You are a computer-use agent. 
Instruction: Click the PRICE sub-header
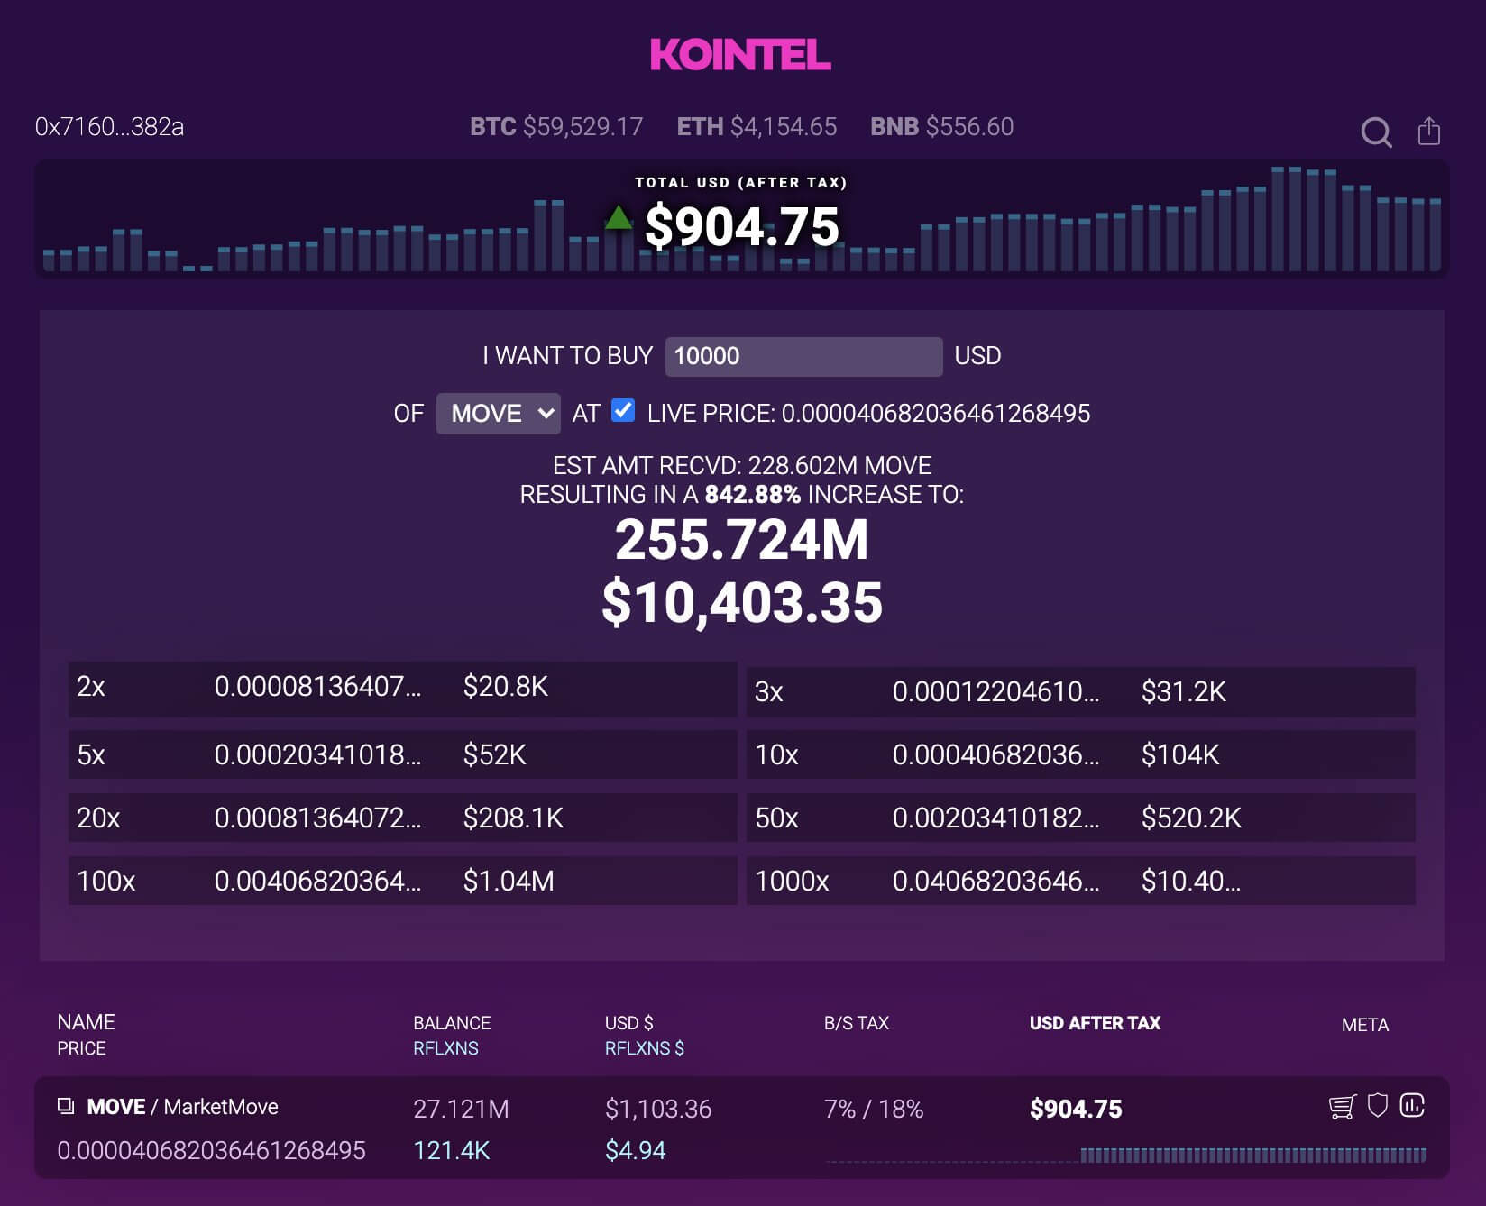tap(81, 1048)
